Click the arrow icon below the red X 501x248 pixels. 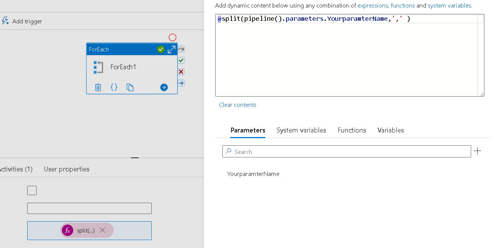click(181, 83)
